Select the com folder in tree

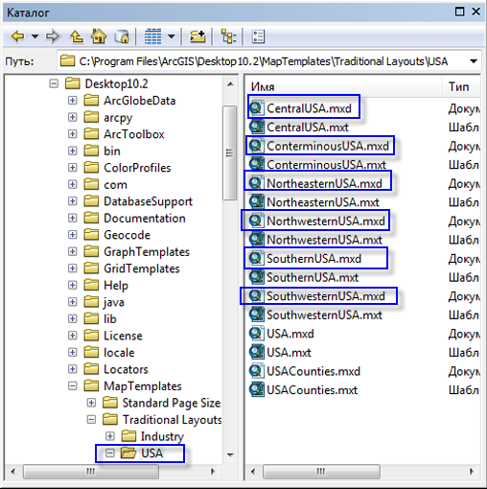click(105, 184)
